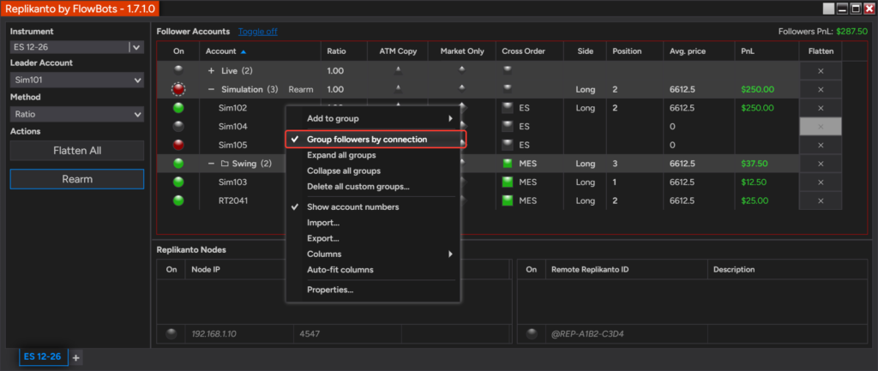Toggle Swing group On status light

[x=178, y=164]
